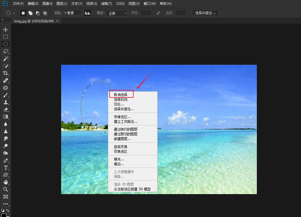Click the 选择并遮住 button
Viewport: 301px width, 217px height.
(205, 13)
